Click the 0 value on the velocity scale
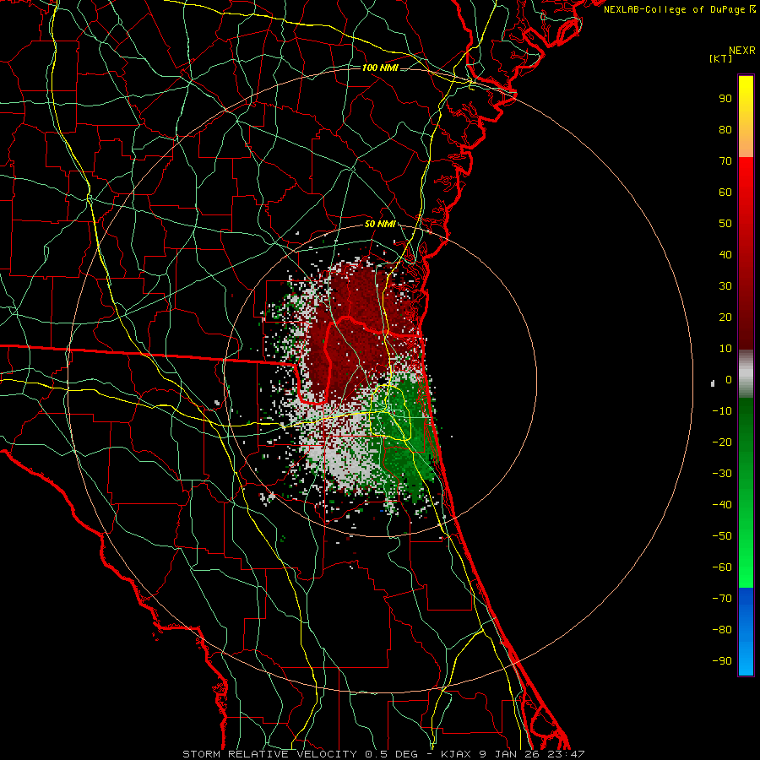This screenshot has height=760, width=760. [x=729, y=380]
